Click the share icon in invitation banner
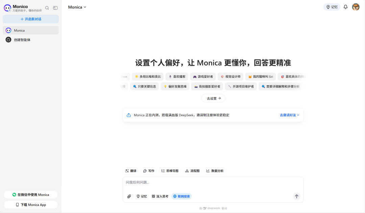Screen dimensions: 365x213 128,115
